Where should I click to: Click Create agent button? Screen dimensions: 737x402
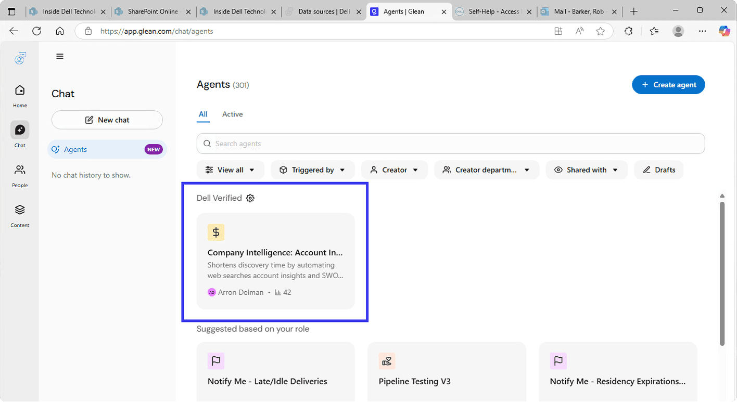click(x=668, y=85)
